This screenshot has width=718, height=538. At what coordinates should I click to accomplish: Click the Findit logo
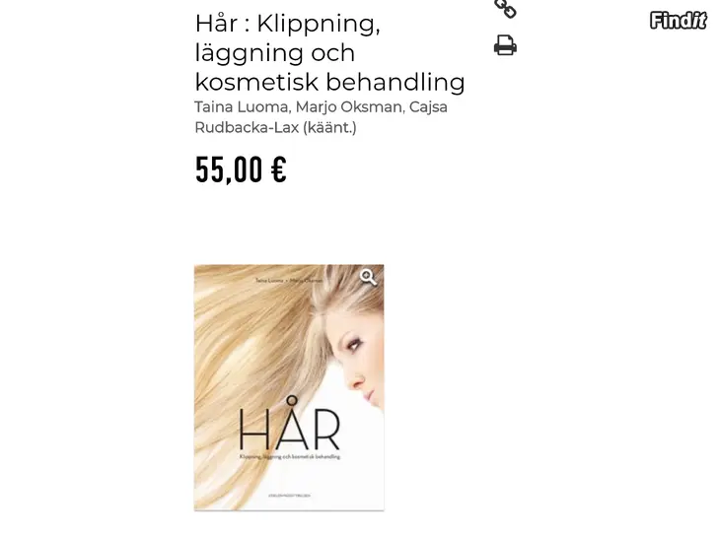(679, 21)
